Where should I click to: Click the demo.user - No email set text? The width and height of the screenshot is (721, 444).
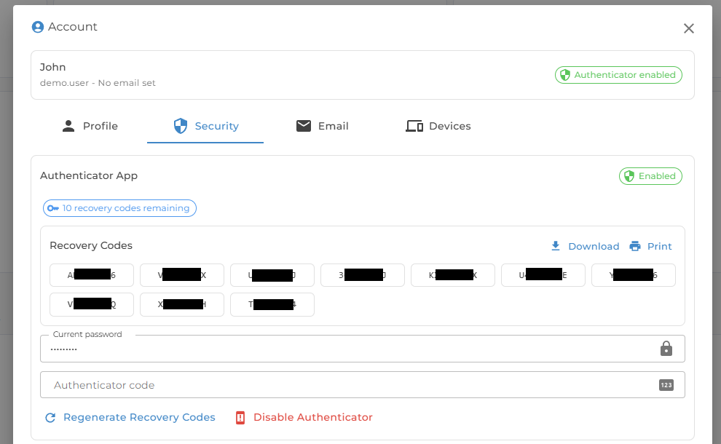(x=98, y=83)
